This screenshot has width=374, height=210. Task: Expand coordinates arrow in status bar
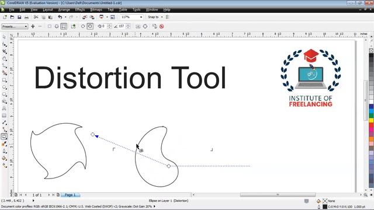33,201
